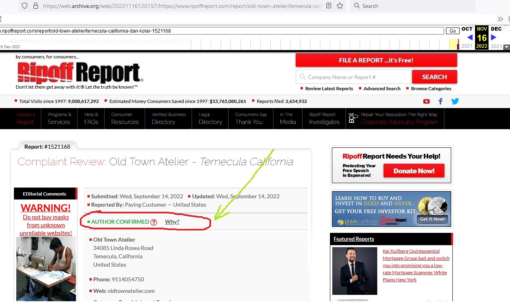Viewport: 510px width, 302px height.
Task: Click the Firefox address bar URL
Action: pyautogui.click(x=182, y=6)
